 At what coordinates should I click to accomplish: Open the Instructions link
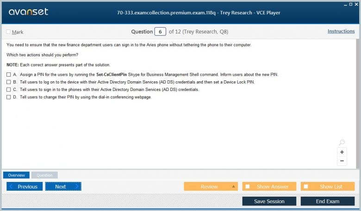point(341,31)
